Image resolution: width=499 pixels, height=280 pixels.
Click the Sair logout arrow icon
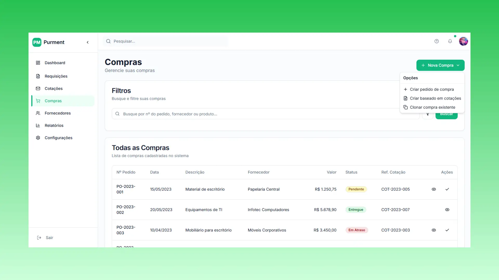pyautogui.click(x=39, y=238)
